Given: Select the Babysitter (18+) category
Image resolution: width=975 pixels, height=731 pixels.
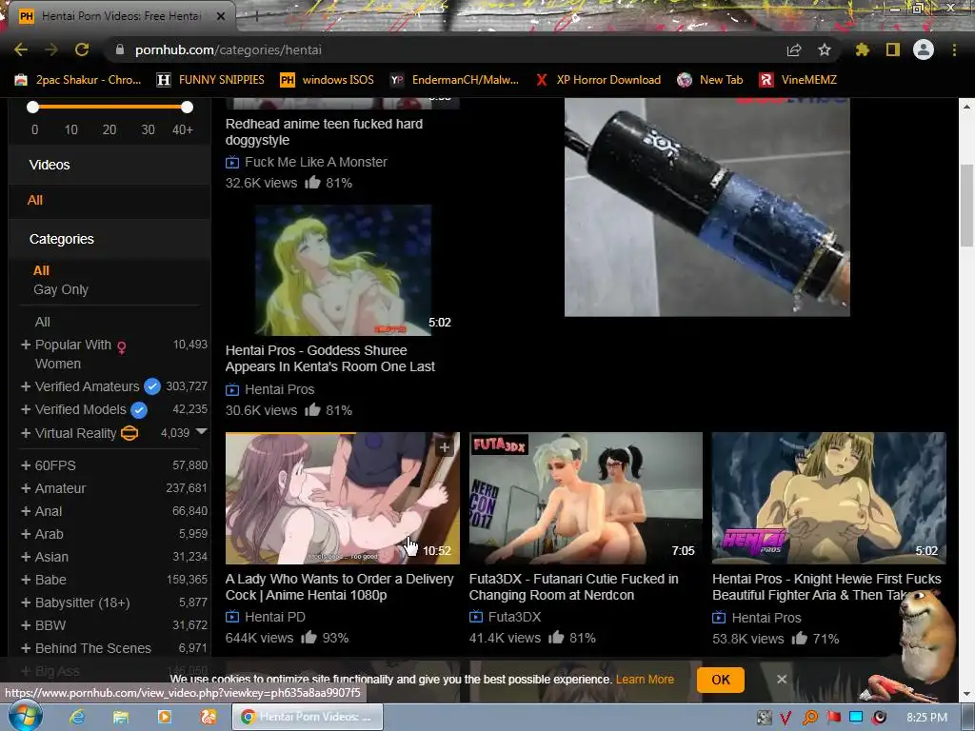Looking at the screenshot, I should pyautogui.click(x=82, y=603).
